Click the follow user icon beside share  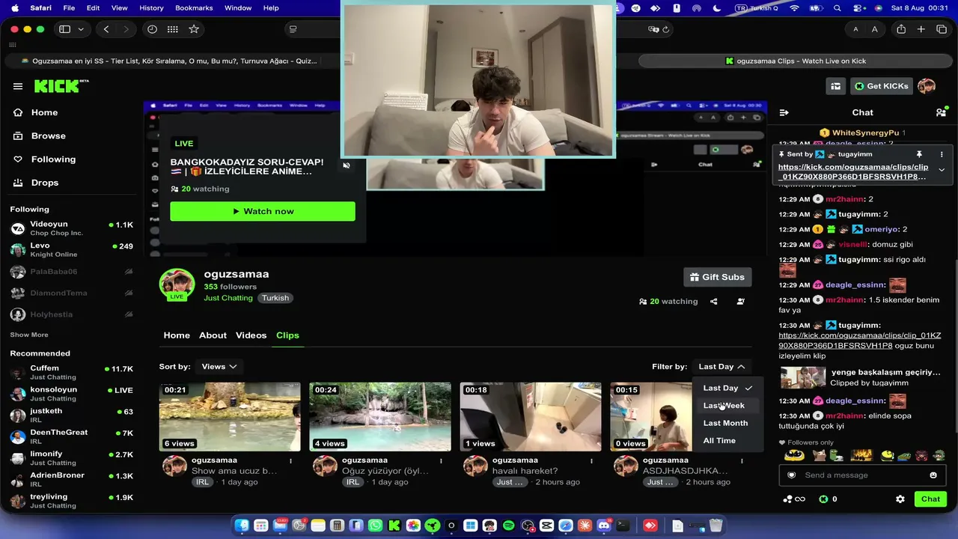[x=740, y=302]
